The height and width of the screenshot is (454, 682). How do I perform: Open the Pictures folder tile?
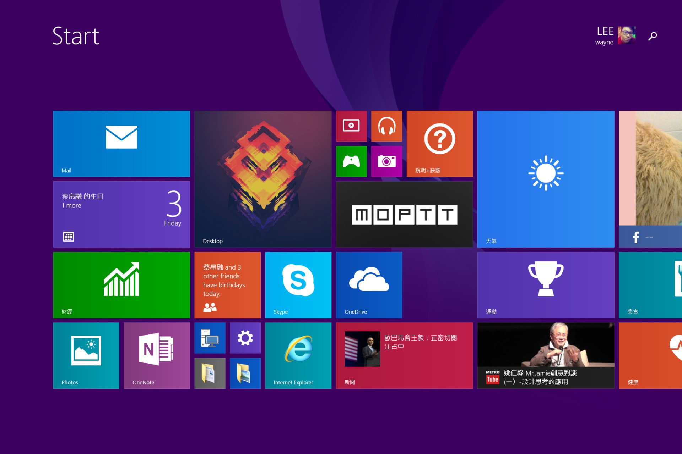(x=245, y=373)
